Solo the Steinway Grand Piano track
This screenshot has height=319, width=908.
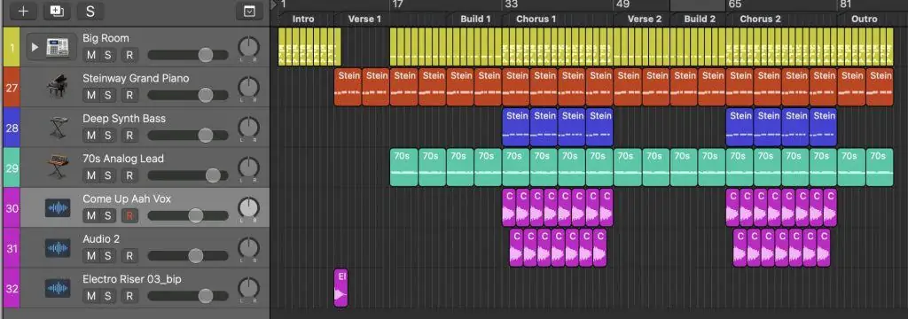tap(107, 95)
